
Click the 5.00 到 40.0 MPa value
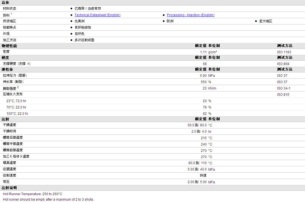(201, 169)
